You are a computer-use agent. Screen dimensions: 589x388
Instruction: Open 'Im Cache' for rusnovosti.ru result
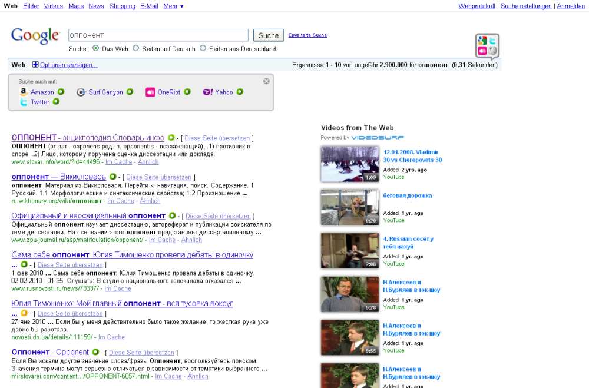[x=118, y=288]
